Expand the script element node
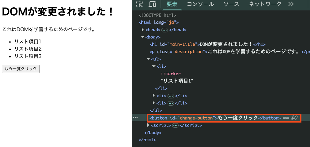Image resolution: width=310 pixels, height=147 pixels. click(148, 125)
